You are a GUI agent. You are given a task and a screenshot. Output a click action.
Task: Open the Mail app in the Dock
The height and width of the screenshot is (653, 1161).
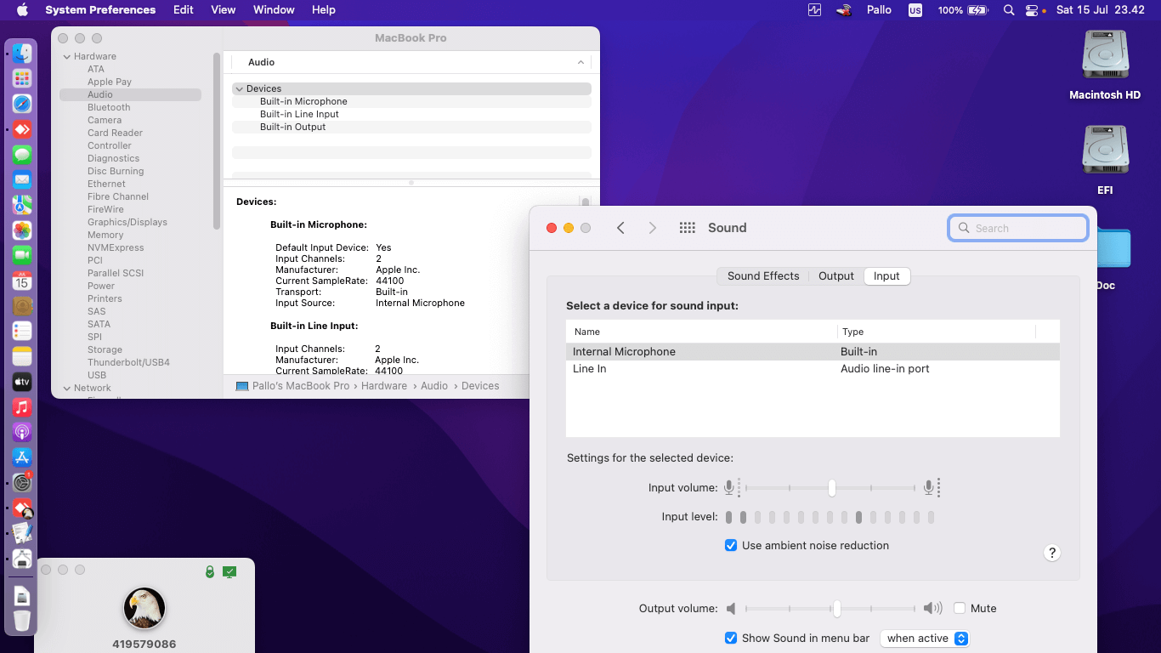[x=22, y=179]
